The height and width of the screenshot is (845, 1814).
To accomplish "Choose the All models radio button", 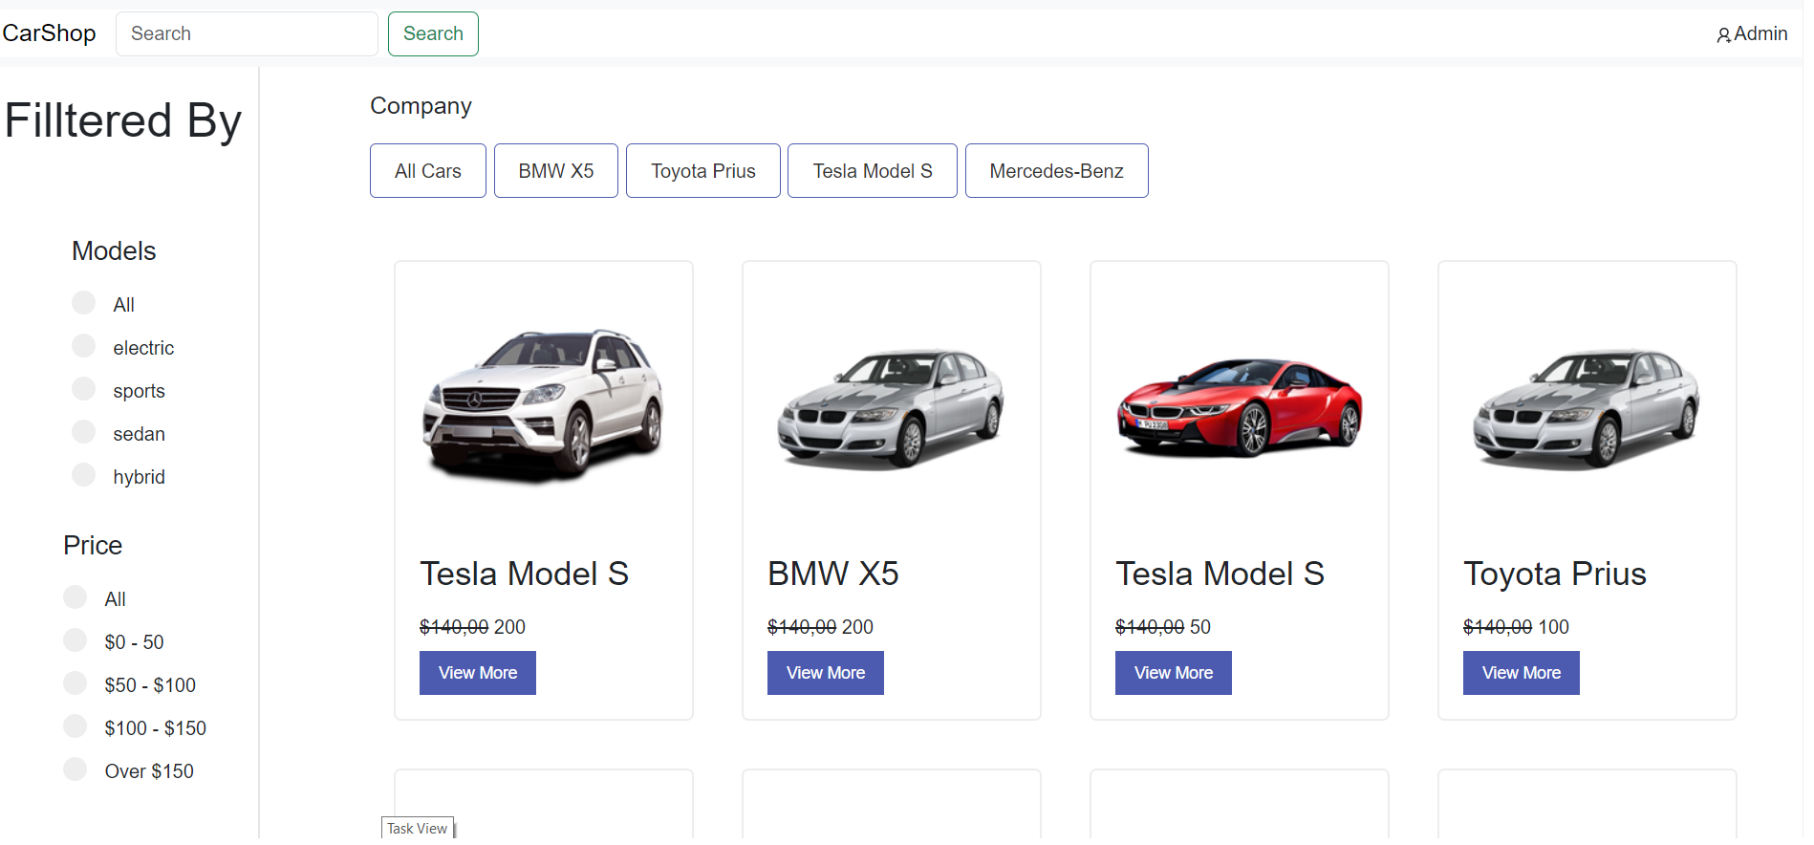I will coord(84,303).
